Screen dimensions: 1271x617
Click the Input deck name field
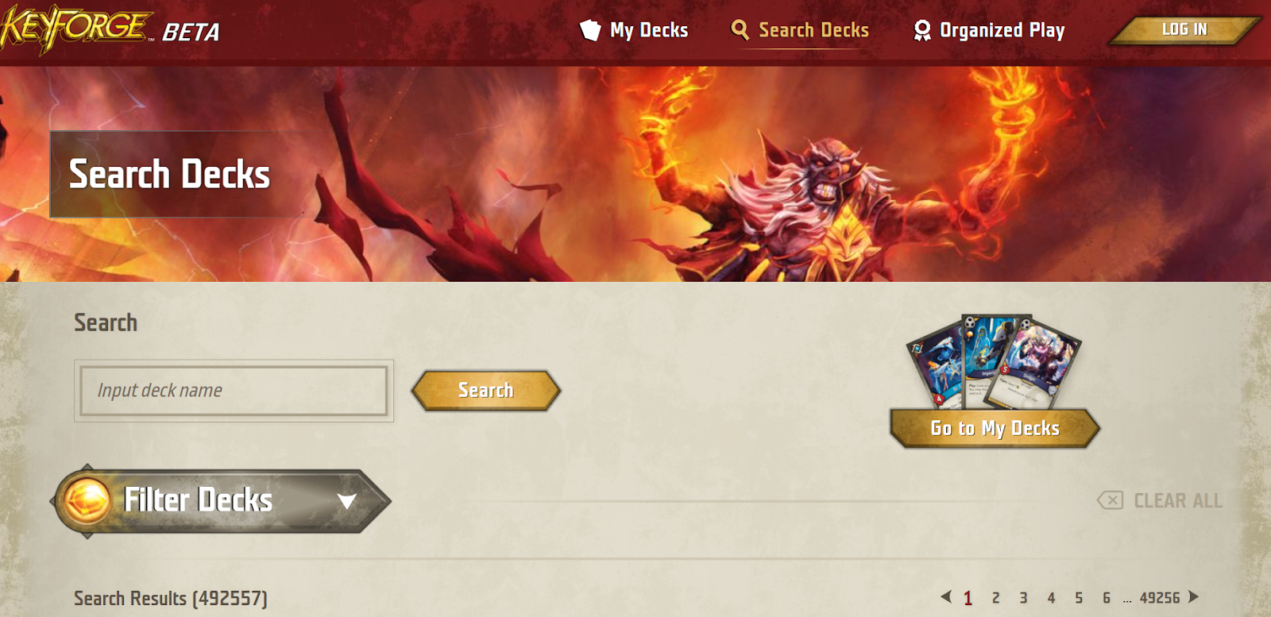pyautogui.click(x=234, y=391)
